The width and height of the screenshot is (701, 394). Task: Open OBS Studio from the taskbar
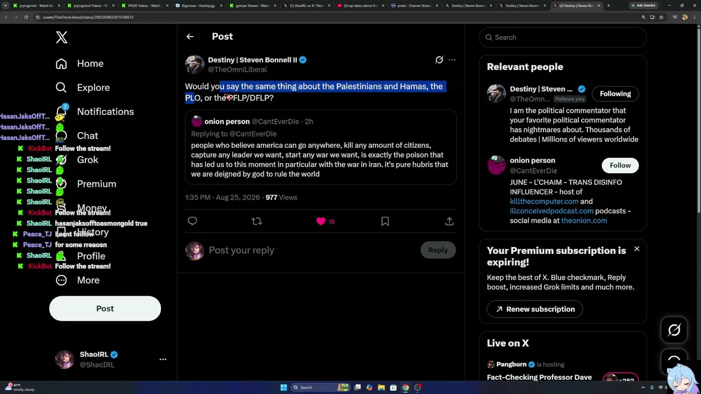417,387
